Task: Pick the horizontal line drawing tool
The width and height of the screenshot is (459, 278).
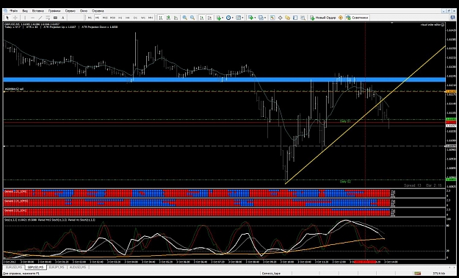Action: [x=32, y=18]
